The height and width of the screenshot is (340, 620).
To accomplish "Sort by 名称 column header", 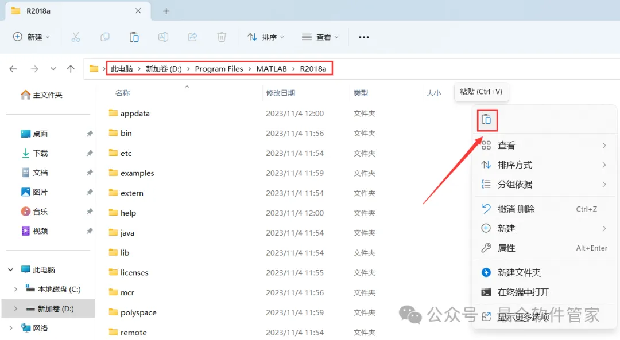I will pos(122,93).
